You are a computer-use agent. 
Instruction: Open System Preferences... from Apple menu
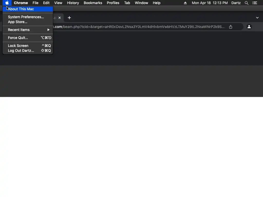pos(28,17)
